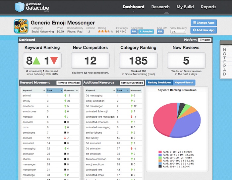232x180 pixels.
Task: Sort Keyword Movement table by Keyword
Action: [33, 90]
